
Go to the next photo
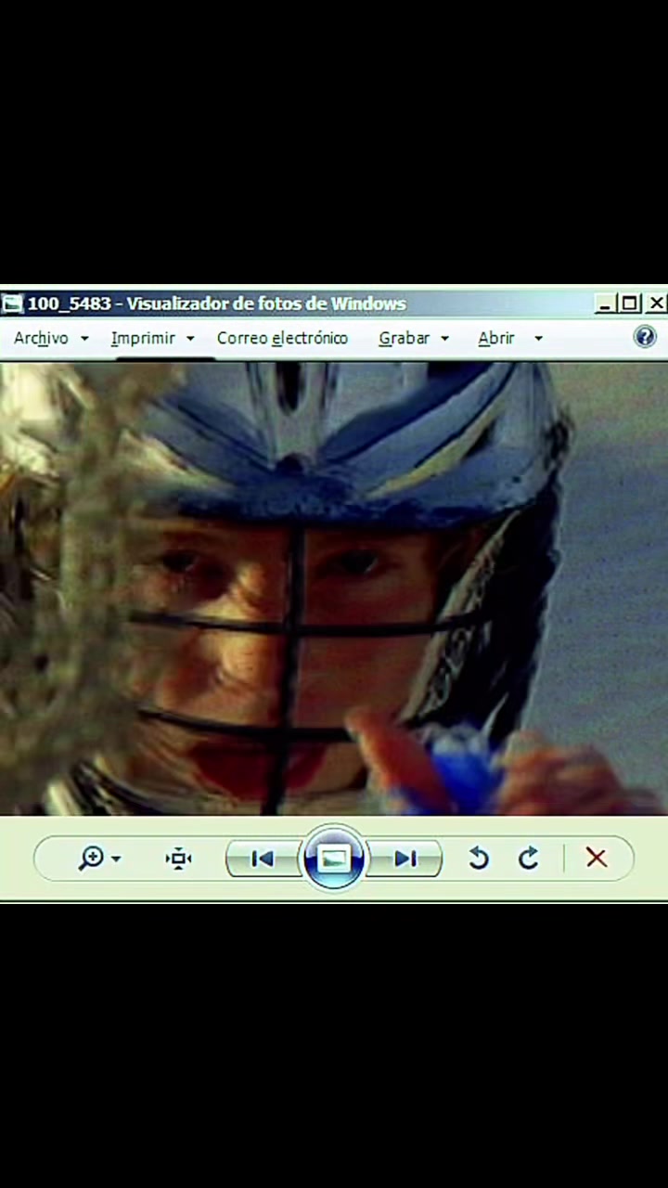(405, 859)
